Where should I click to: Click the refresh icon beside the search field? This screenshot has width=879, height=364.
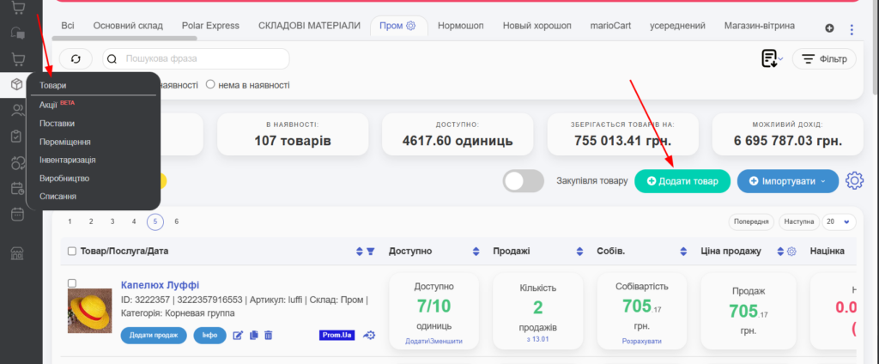pos(76,58)
